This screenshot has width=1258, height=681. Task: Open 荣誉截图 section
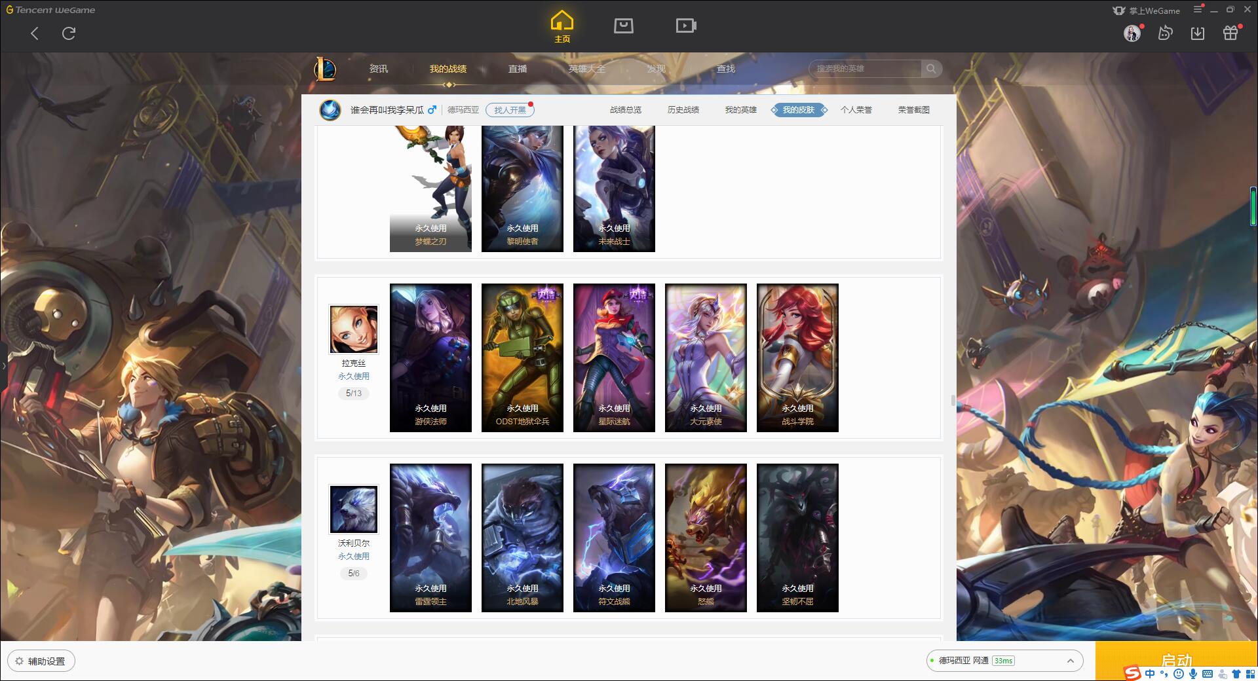point(914,110)
